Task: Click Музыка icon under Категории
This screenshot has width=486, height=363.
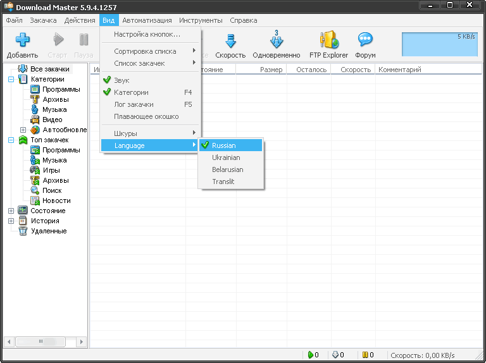Action: tap(35, 109)
